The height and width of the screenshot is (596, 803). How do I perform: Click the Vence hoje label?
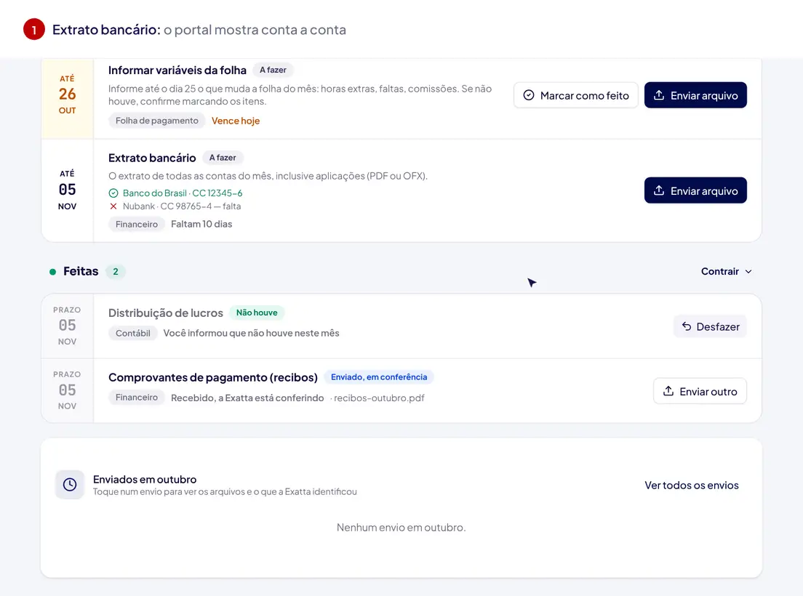click(236, 121)
